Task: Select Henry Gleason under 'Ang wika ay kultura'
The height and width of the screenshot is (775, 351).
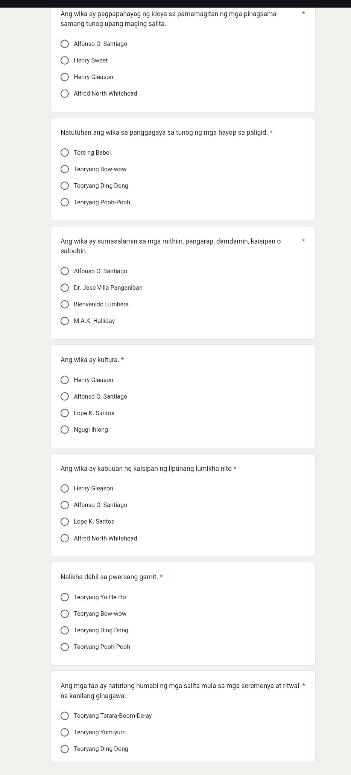Action: tap(65, 380)
